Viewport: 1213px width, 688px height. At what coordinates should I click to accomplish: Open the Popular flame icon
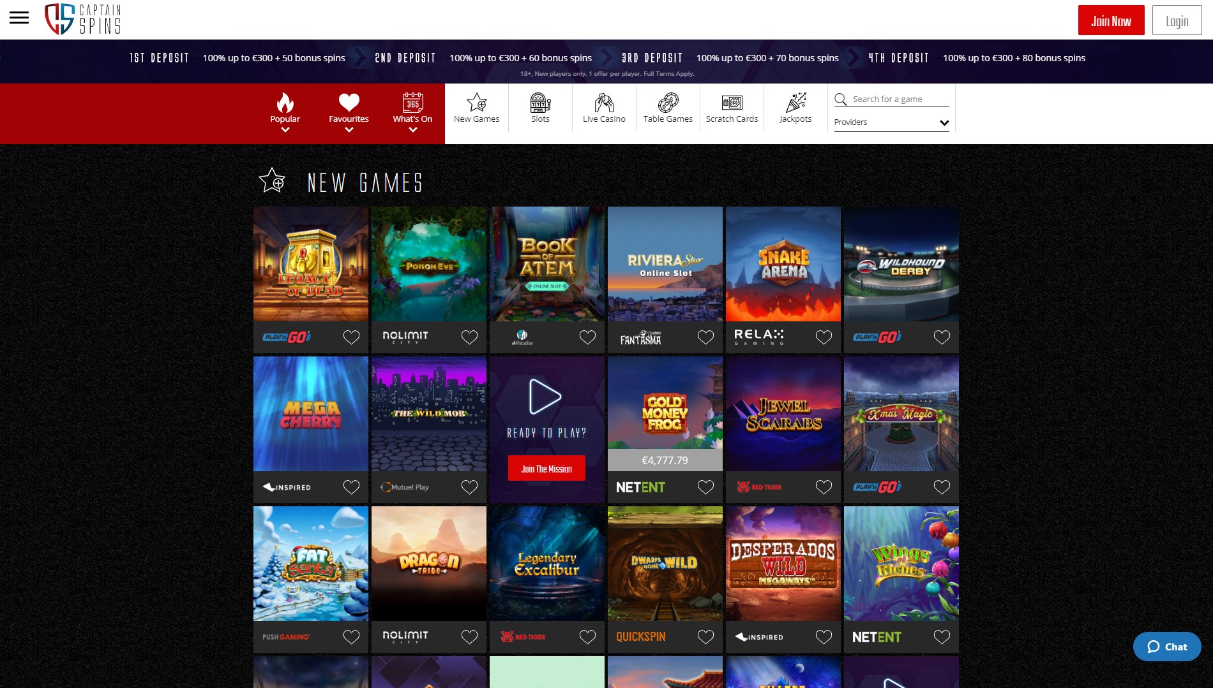(x=285, y=103)
